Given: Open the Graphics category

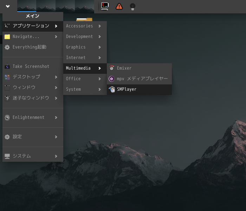Looking at the screenshot, I should pos(85,47).
